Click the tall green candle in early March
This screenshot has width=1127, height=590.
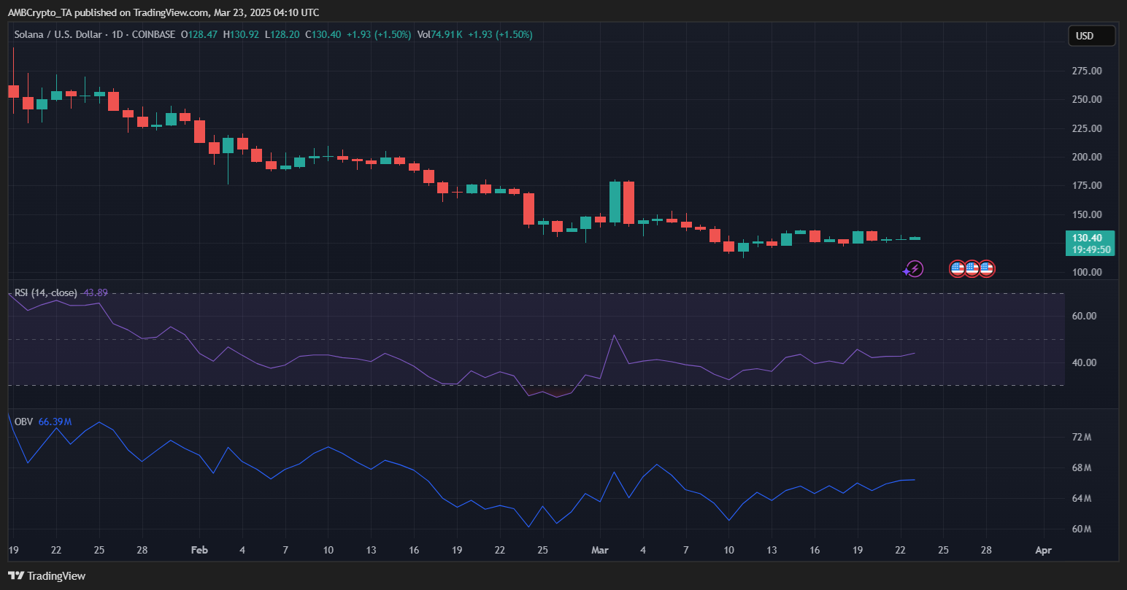615,202
